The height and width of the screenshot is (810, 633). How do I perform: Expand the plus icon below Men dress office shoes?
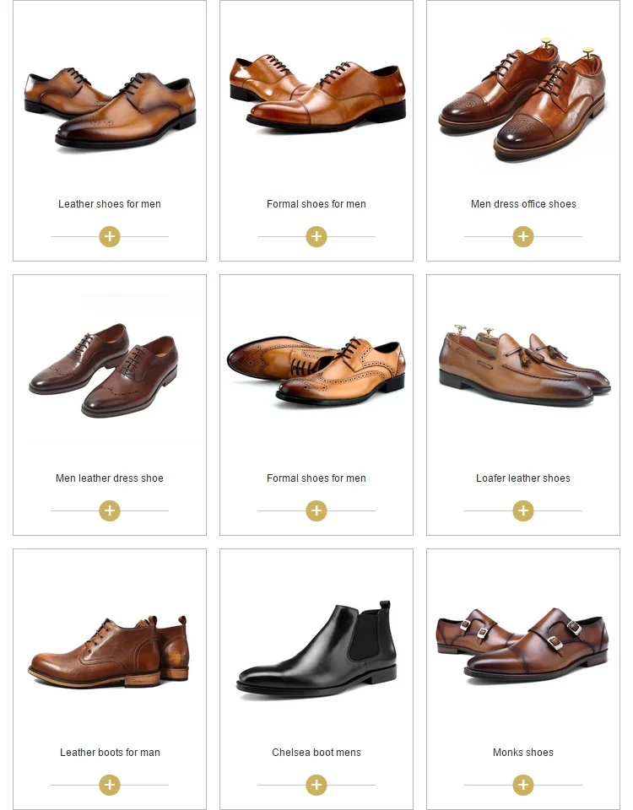point(523,236)
